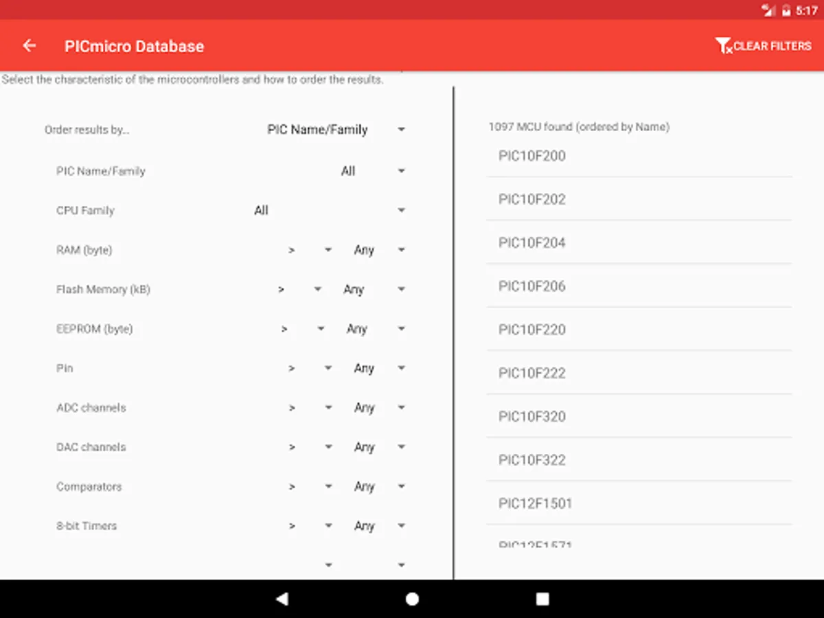Tap the Comparators filter label

pos(89,486)
